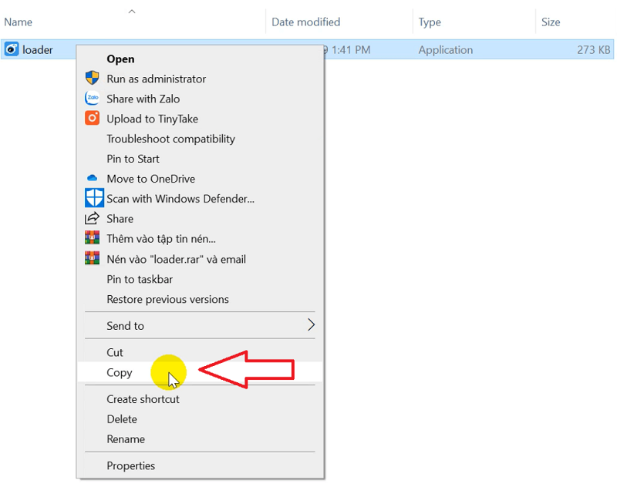
Task: Select Delete from the context menu
Action: (122, 419)
